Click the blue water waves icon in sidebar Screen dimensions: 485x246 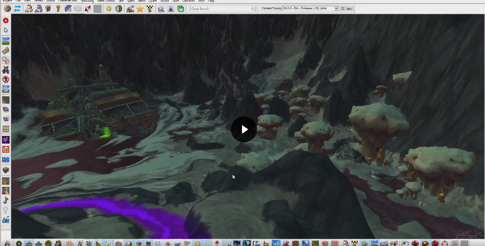click(x=6, y=160)
